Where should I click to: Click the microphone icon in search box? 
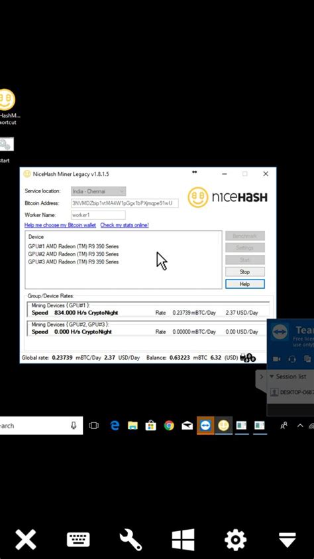[x=74, y=426]
